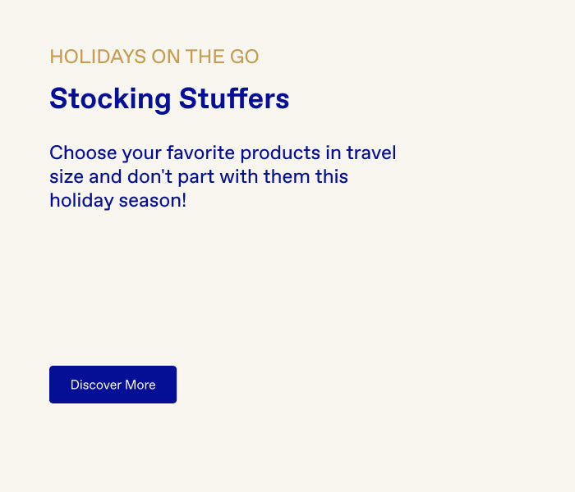Viewport: 575px width, 492px height.
Task: Click the word "Stocking" in the heading
Action: point(109,99)
